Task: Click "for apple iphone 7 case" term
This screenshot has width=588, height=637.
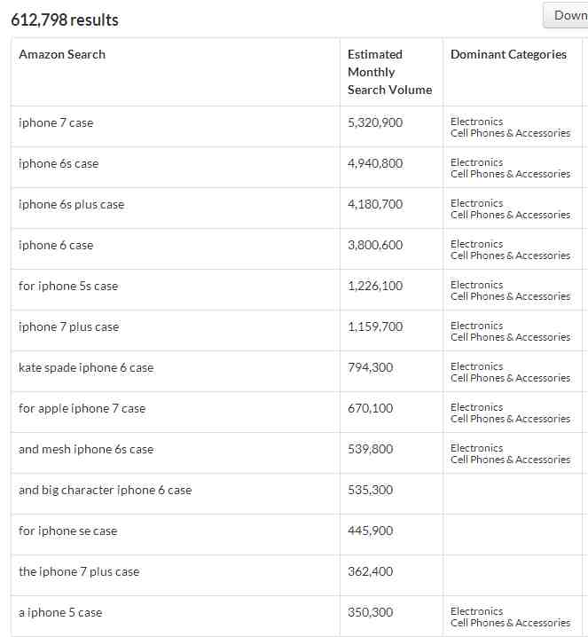Action: tap(82, 408)
